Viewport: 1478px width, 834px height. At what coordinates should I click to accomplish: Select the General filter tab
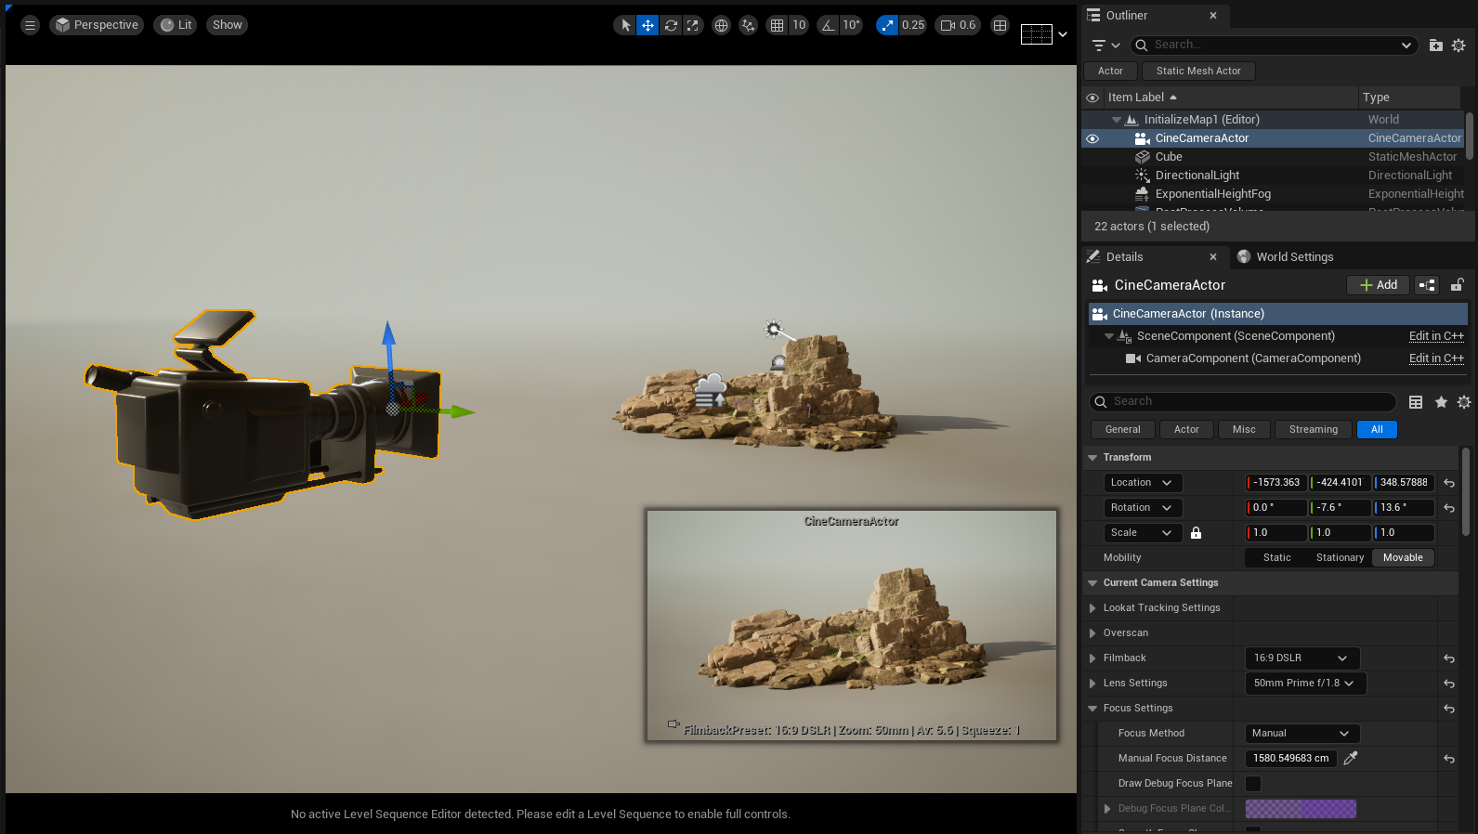coord(1122,429)
